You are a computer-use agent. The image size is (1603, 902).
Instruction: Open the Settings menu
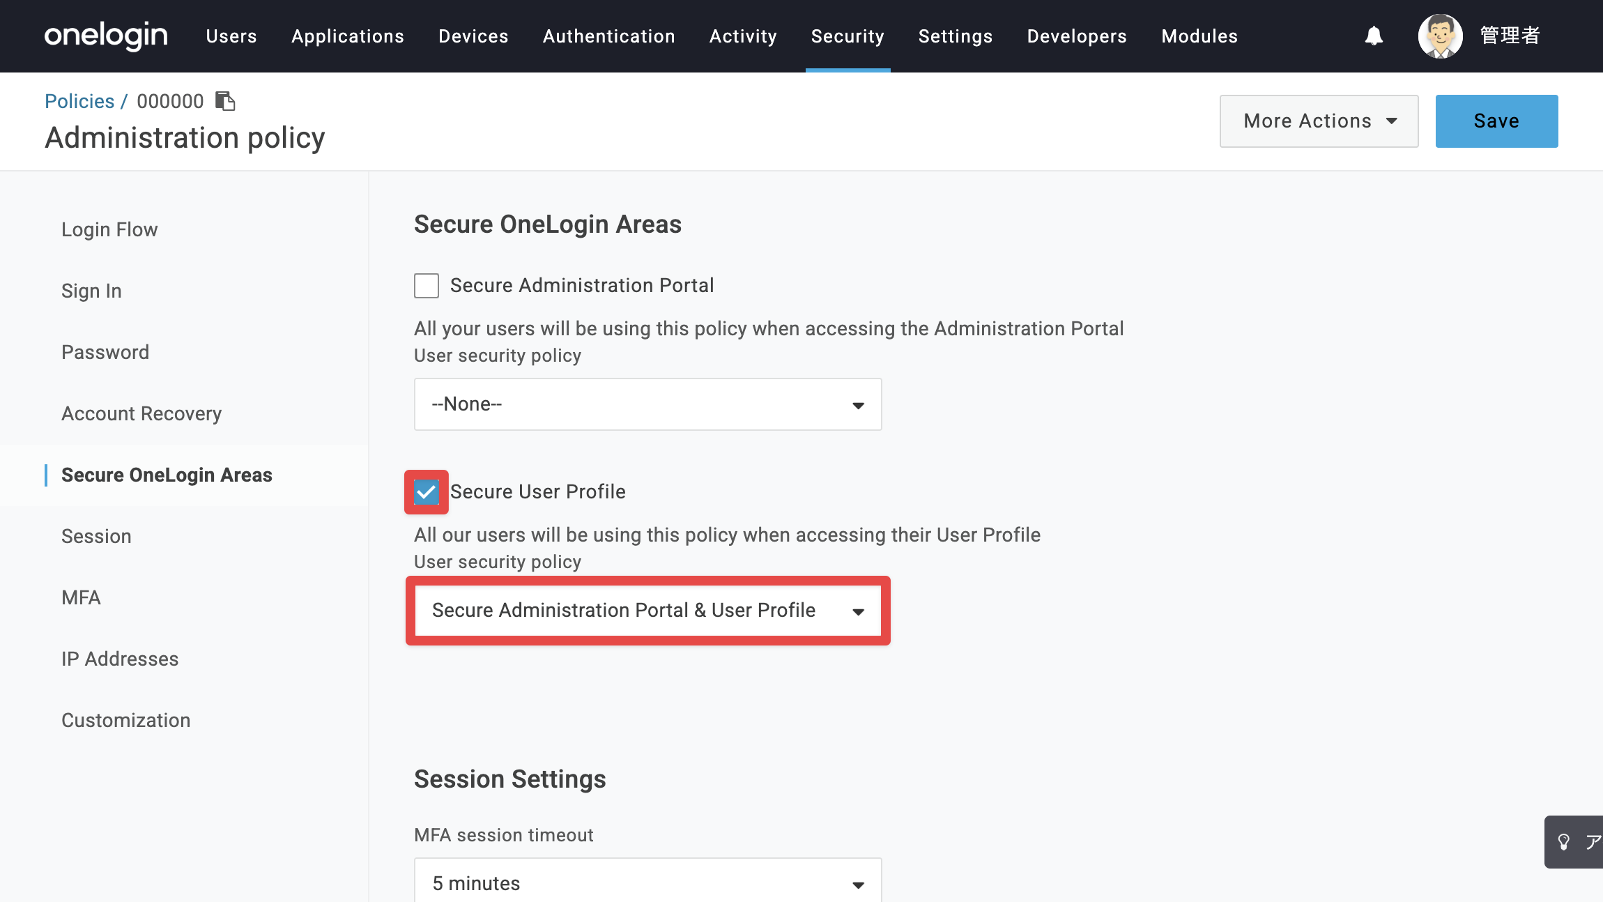point(956,36)
